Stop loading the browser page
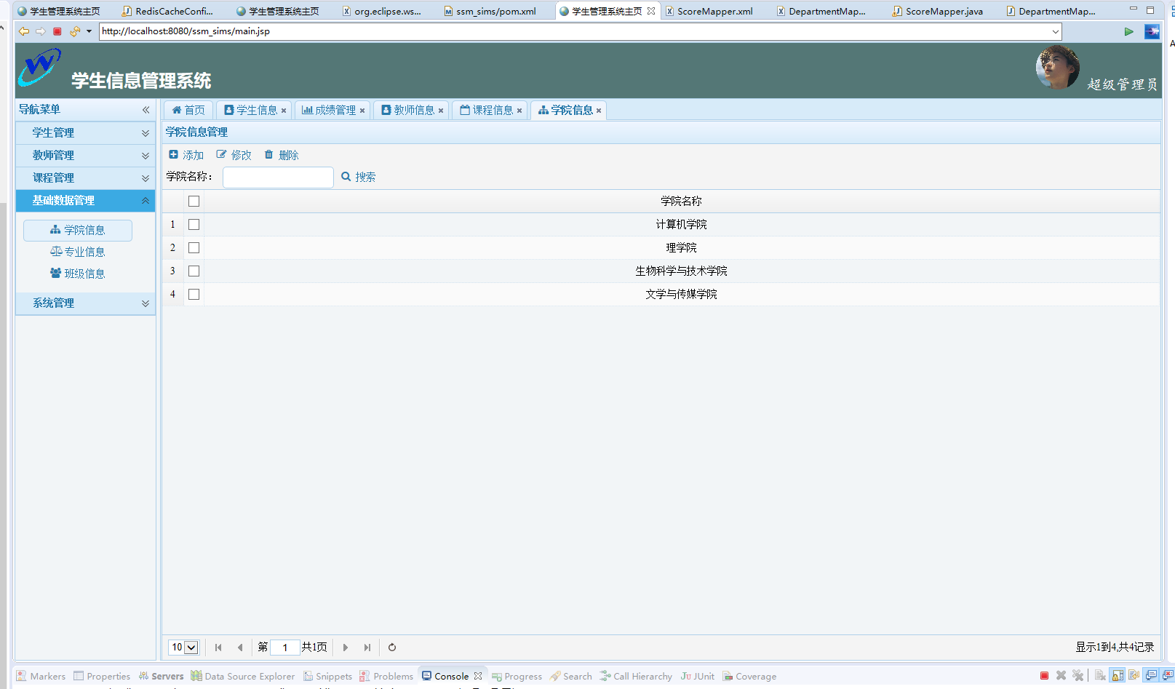 (57, 31)
